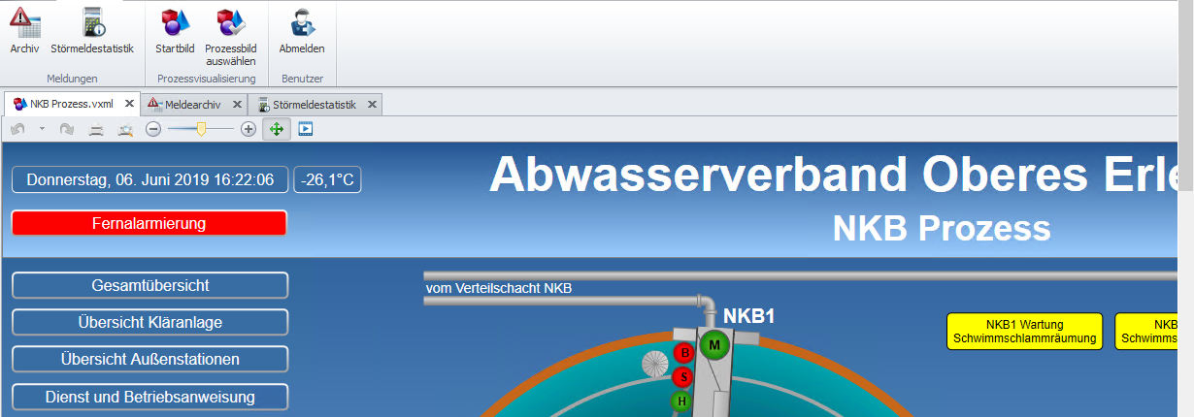
Task: Close the NKB Prozess.vxml tab
Action: 129,104
